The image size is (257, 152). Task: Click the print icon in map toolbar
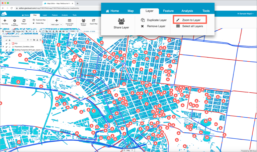(63, 32)
